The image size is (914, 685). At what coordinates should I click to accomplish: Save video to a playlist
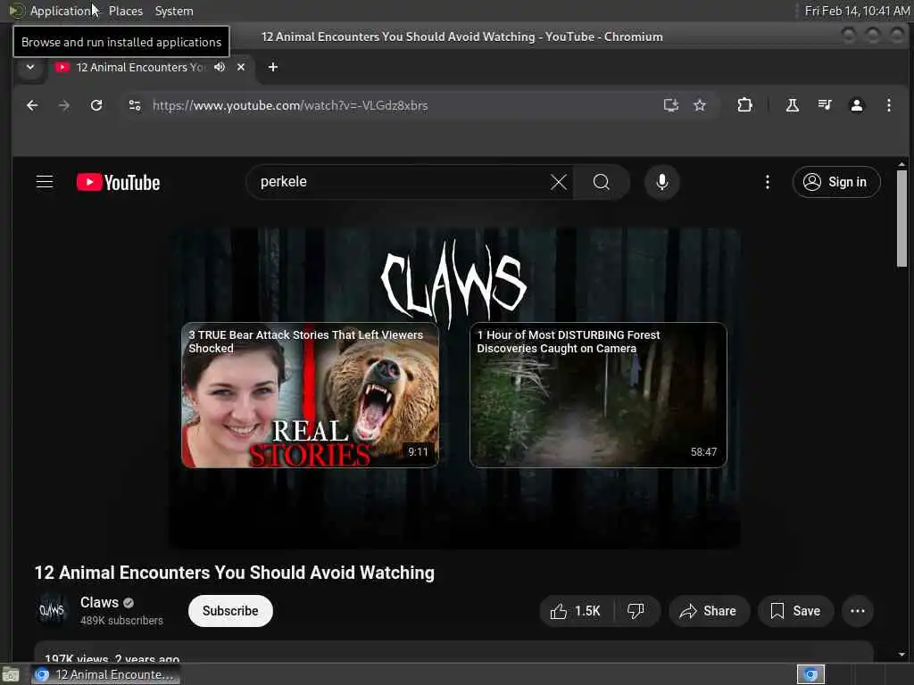tap(795, 611)
